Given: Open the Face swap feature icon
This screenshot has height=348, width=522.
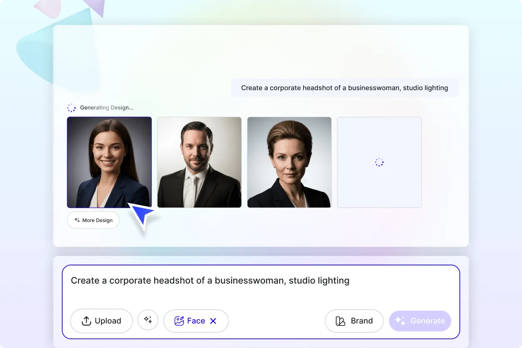Looking at the screenshot, I should point(179,321).
